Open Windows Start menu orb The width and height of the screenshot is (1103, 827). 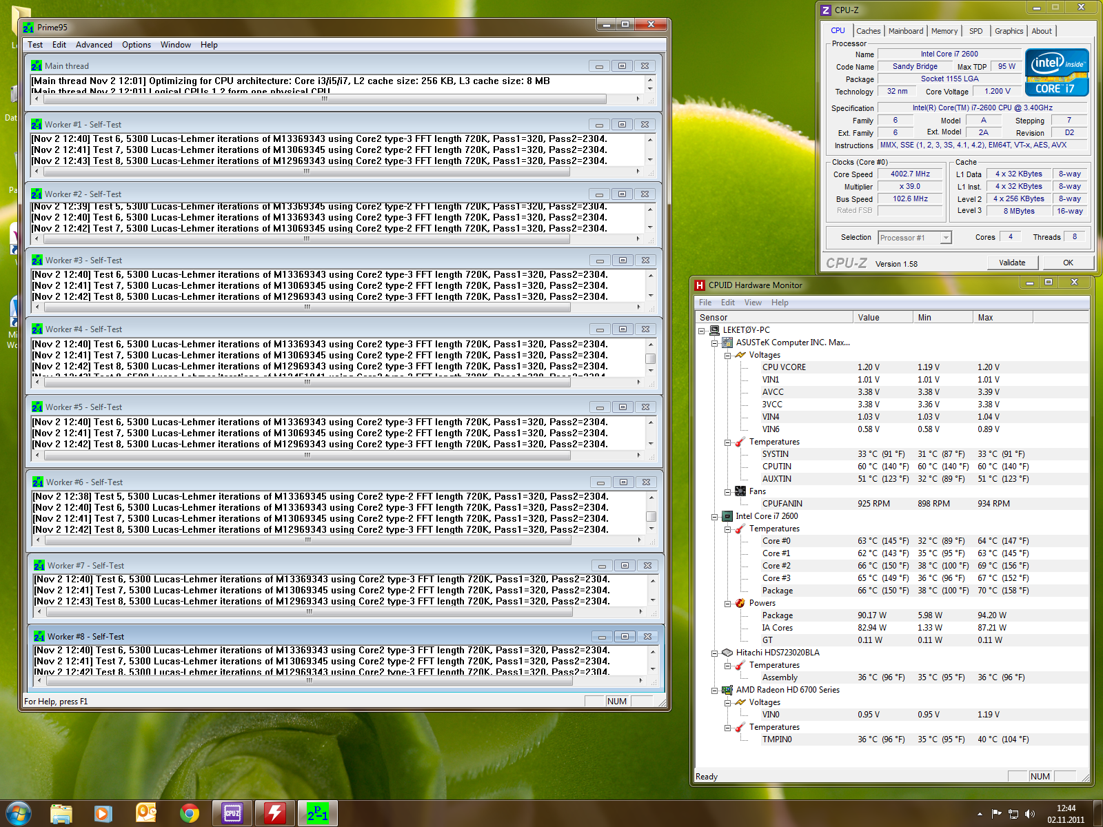(19, 814)
